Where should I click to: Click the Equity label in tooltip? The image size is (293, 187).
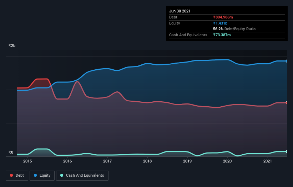[x=175, y=23]
